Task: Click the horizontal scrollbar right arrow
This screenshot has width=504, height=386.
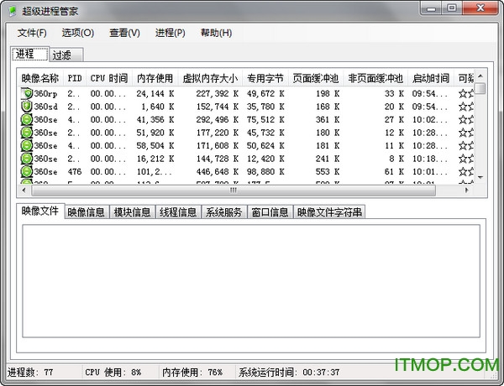Action: pyautogui.click(x=467, y=190)
